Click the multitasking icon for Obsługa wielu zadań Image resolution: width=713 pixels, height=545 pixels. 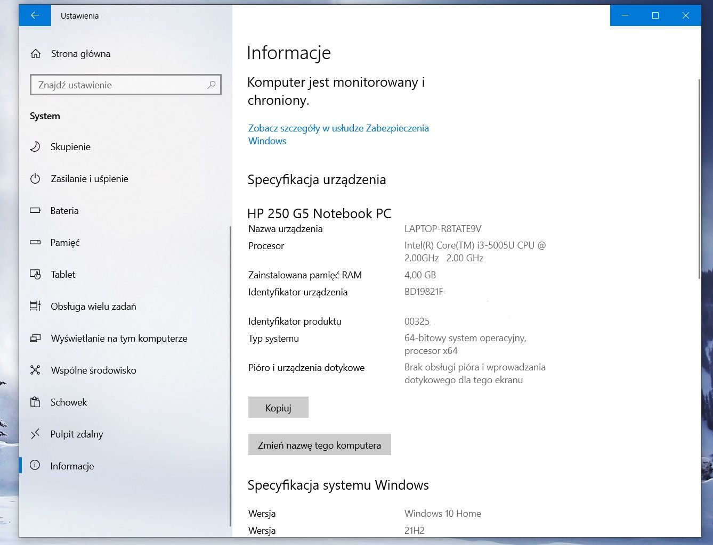[35, 306]
